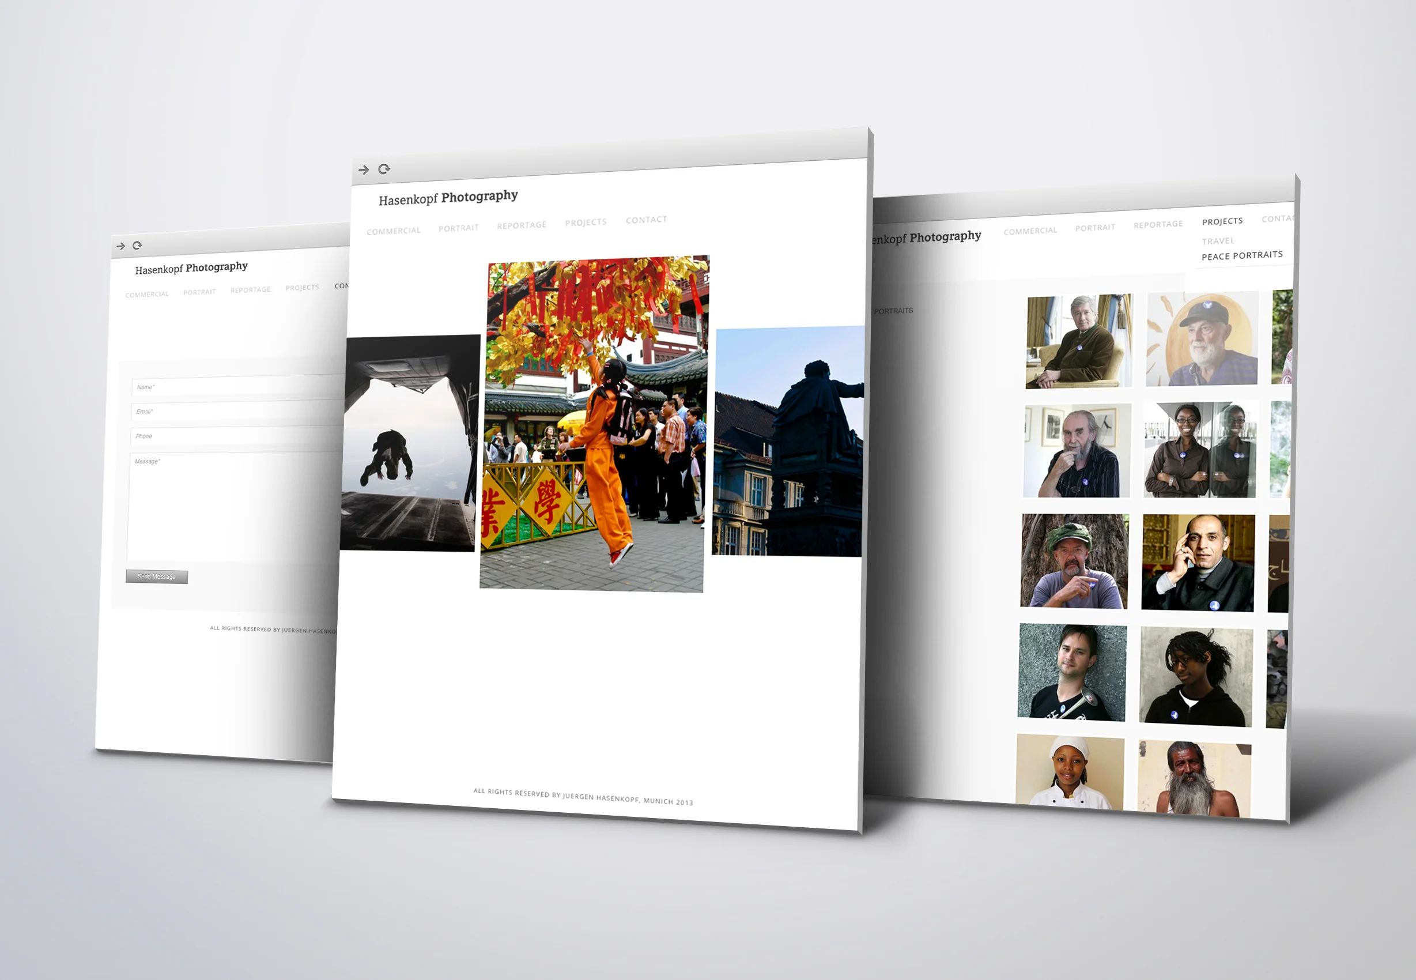Screen dimensions: 1416x980
Task: Click the reload icon in the center window
Action: pos(384,169)
